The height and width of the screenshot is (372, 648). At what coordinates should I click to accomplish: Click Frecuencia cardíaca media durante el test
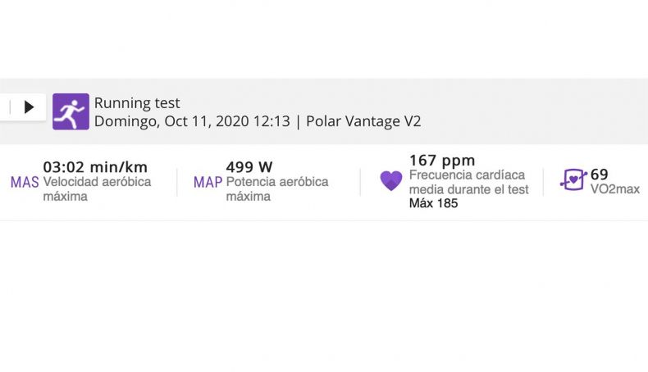469,182
